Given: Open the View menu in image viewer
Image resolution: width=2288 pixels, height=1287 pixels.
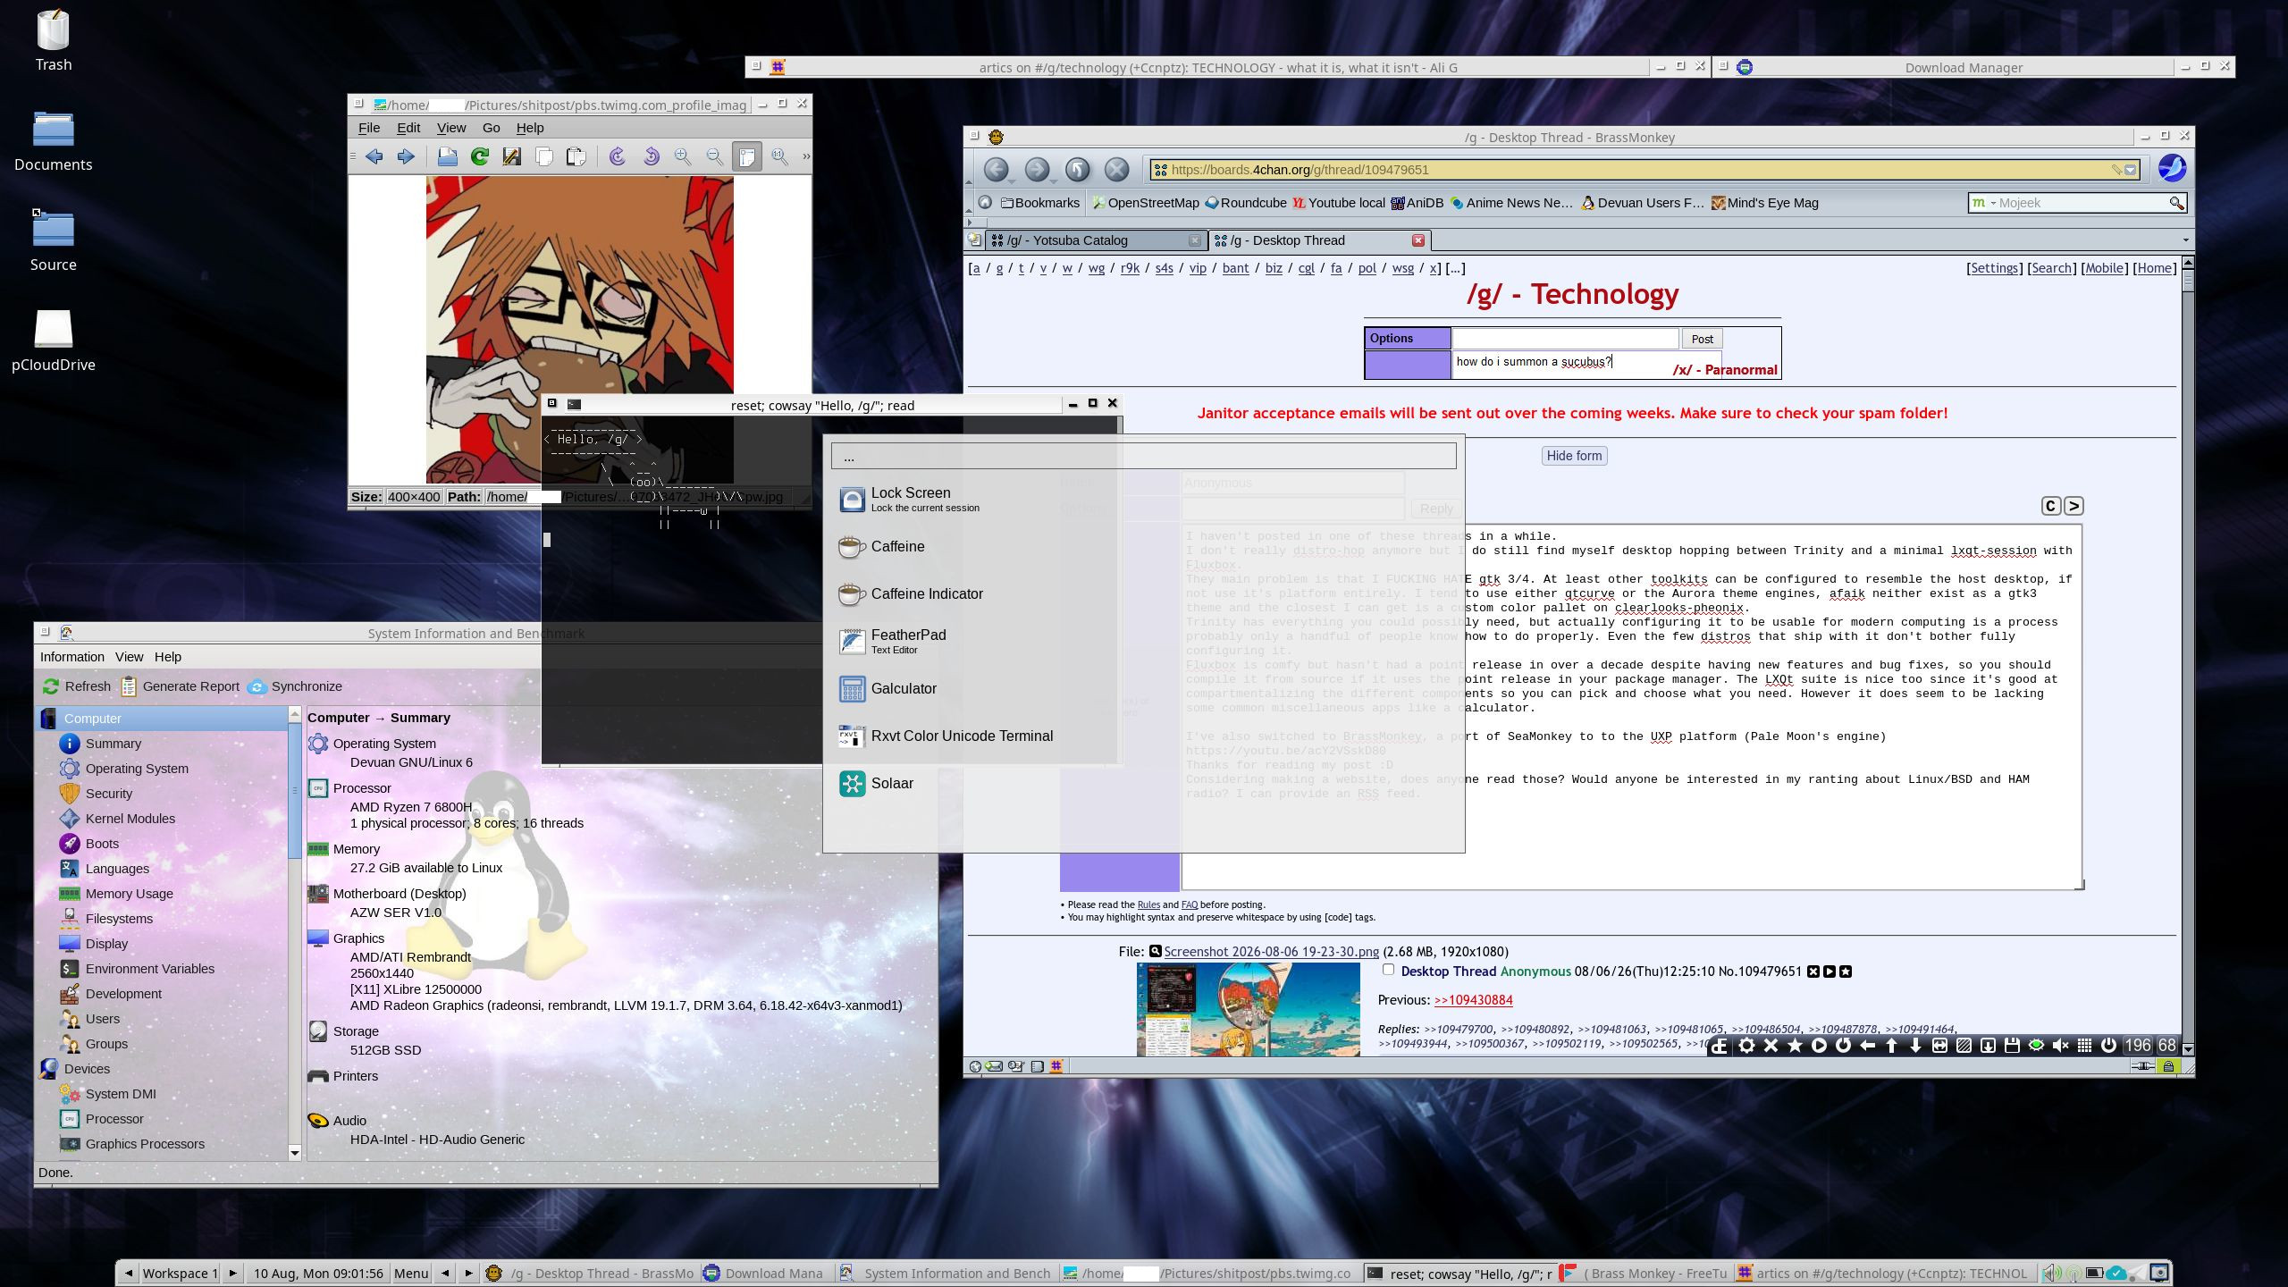Looking at the screenshot, I should tap(451, 128).
